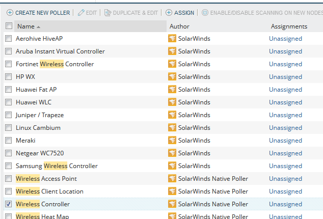Screen dimensions: 323x219
Task: Click SolarWinds icon in Fortinet Wireless Controller row
Action: coord(172,64)
